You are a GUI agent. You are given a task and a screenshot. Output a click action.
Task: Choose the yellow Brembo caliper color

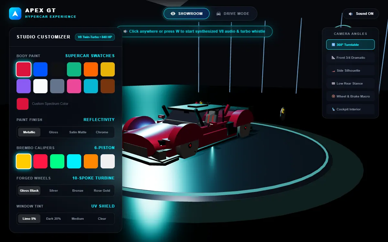[24, 161]
